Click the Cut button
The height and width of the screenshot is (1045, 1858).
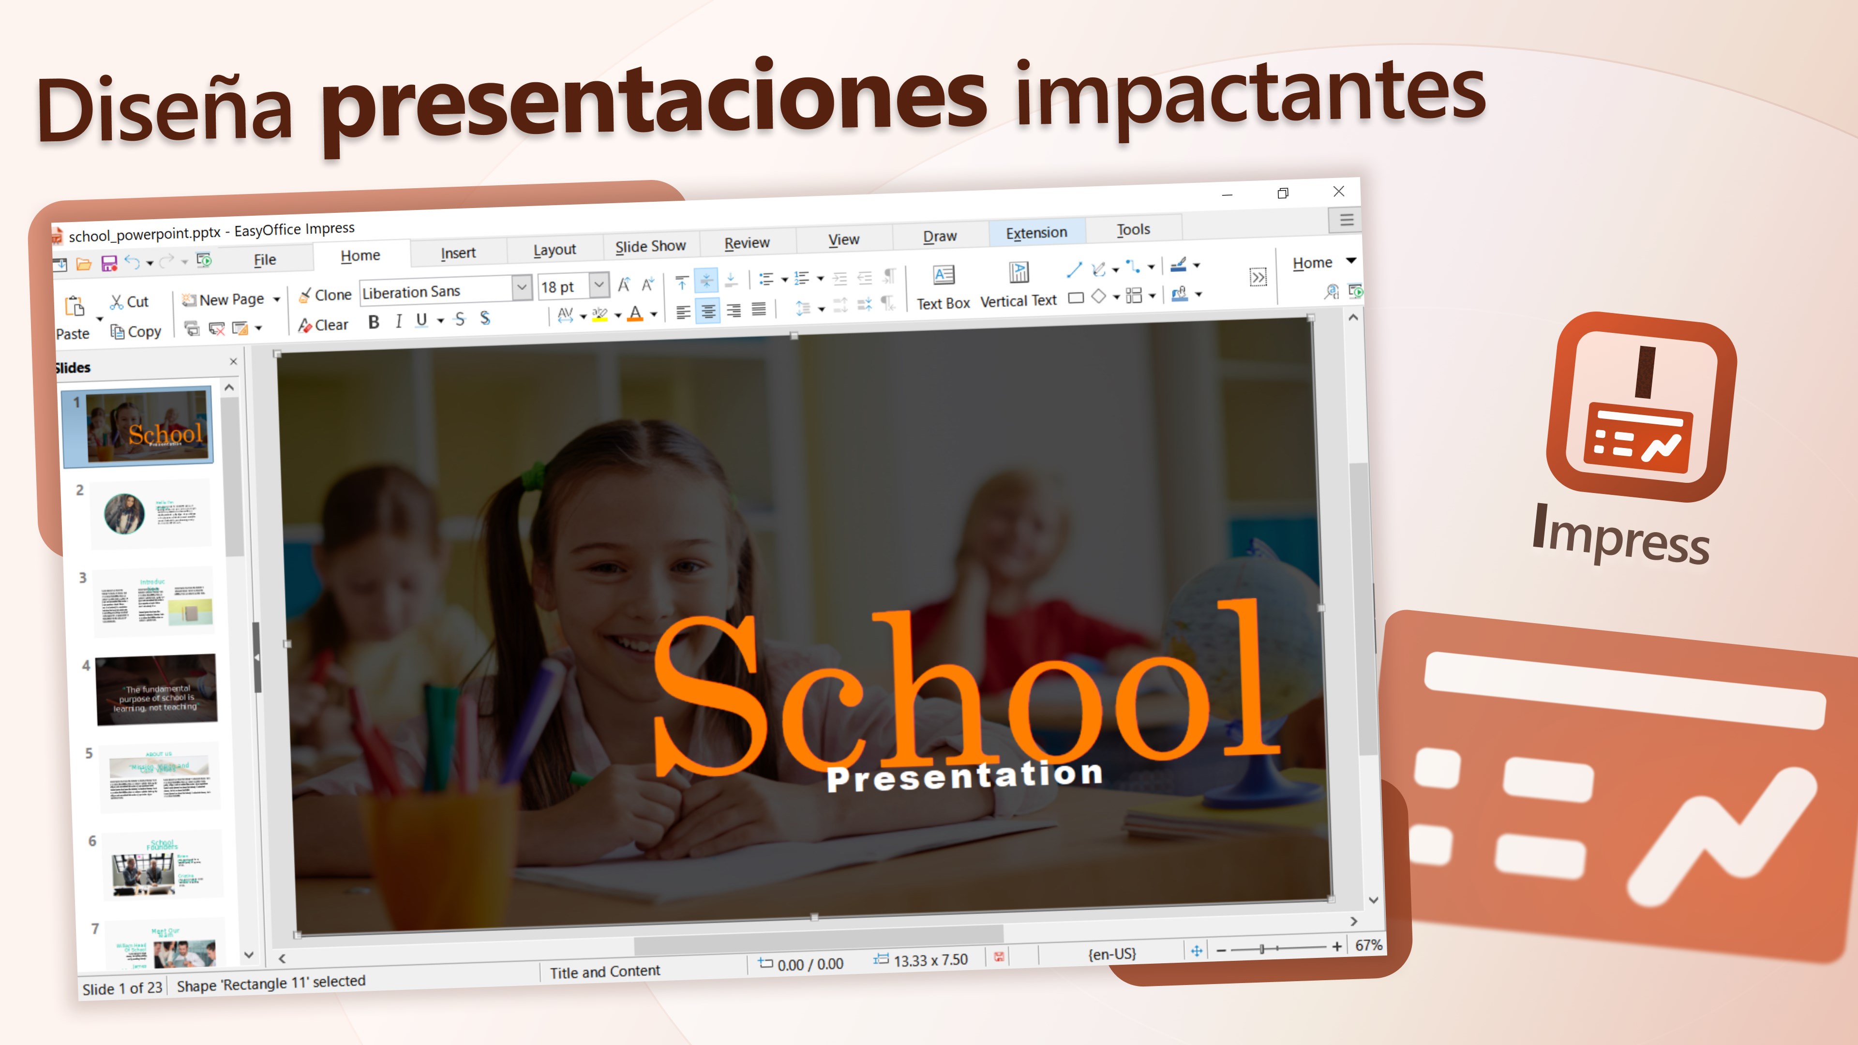130,302
